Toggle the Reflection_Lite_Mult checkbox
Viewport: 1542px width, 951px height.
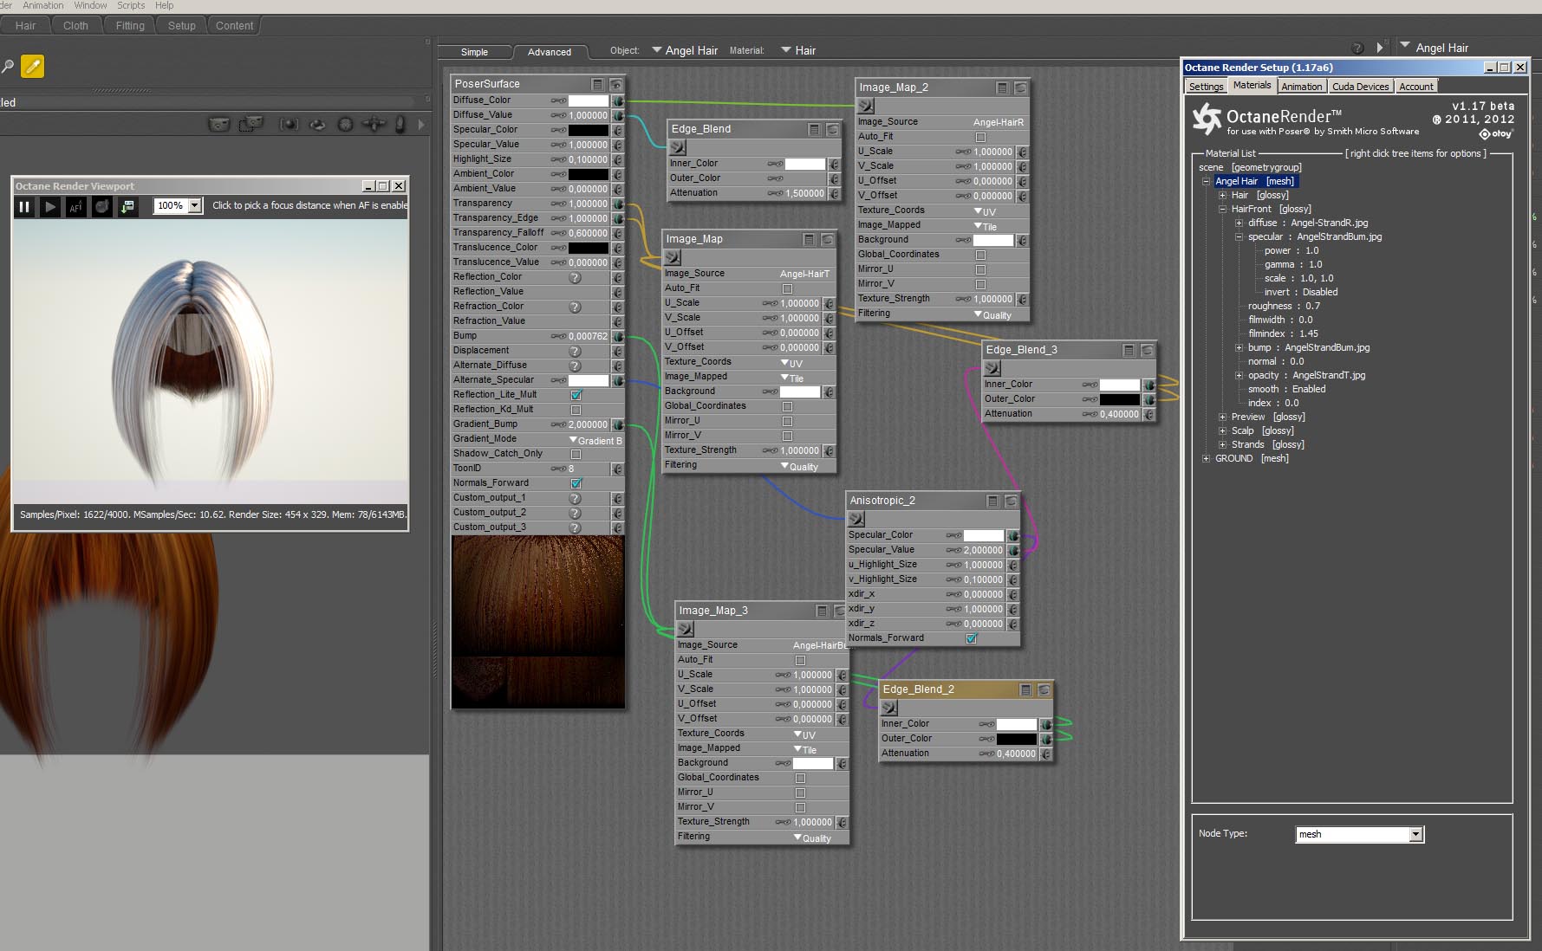click(576, 395)
